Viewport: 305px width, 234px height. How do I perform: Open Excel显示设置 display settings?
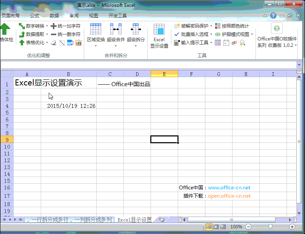tap(159, 36)
